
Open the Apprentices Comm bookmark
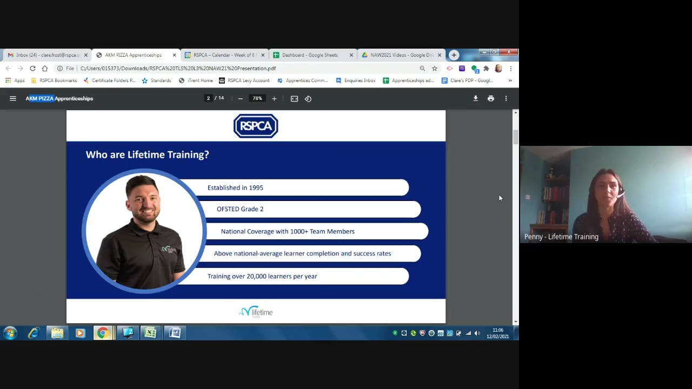(303, 81)
